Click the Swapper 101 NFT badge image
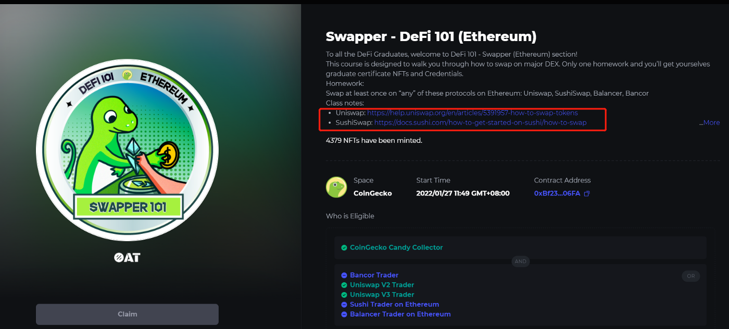 (x=127, y=150)
